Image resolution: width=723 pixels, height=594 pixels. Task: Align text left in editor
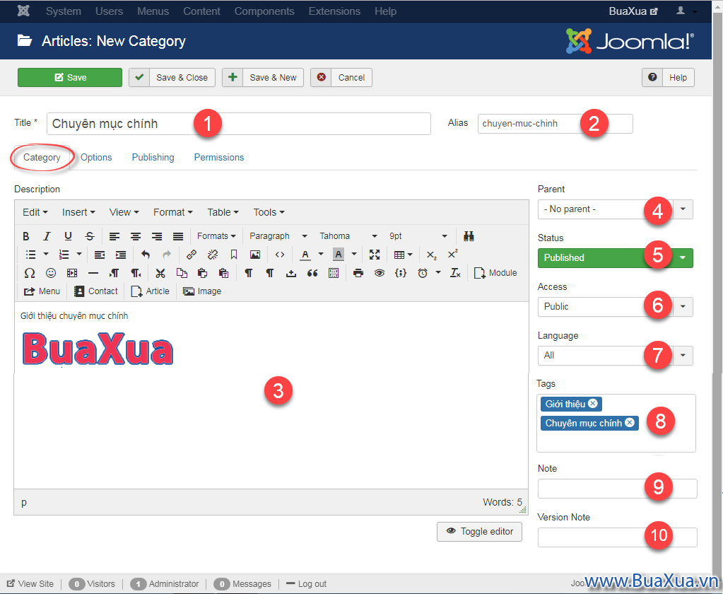[114, 236]
